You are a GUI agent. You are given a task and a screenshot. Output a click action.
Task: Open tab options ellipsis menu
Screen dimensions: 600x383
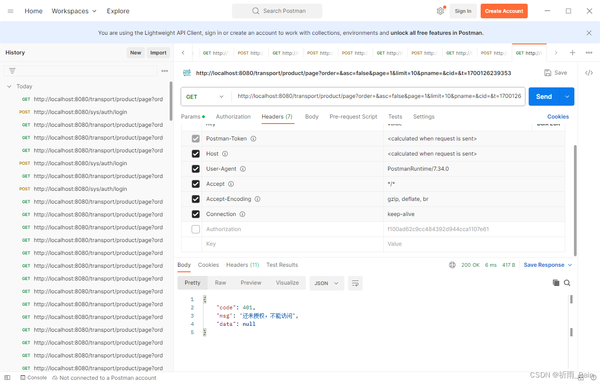(589, 53)
